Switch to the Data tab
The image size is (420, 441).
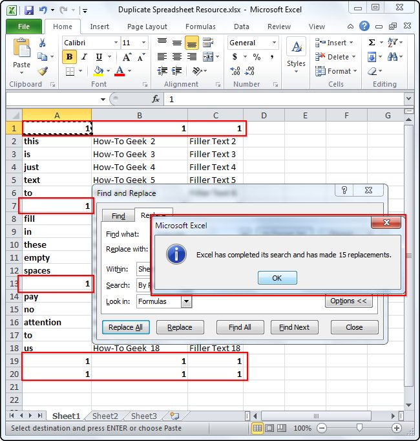pos(242,27)
